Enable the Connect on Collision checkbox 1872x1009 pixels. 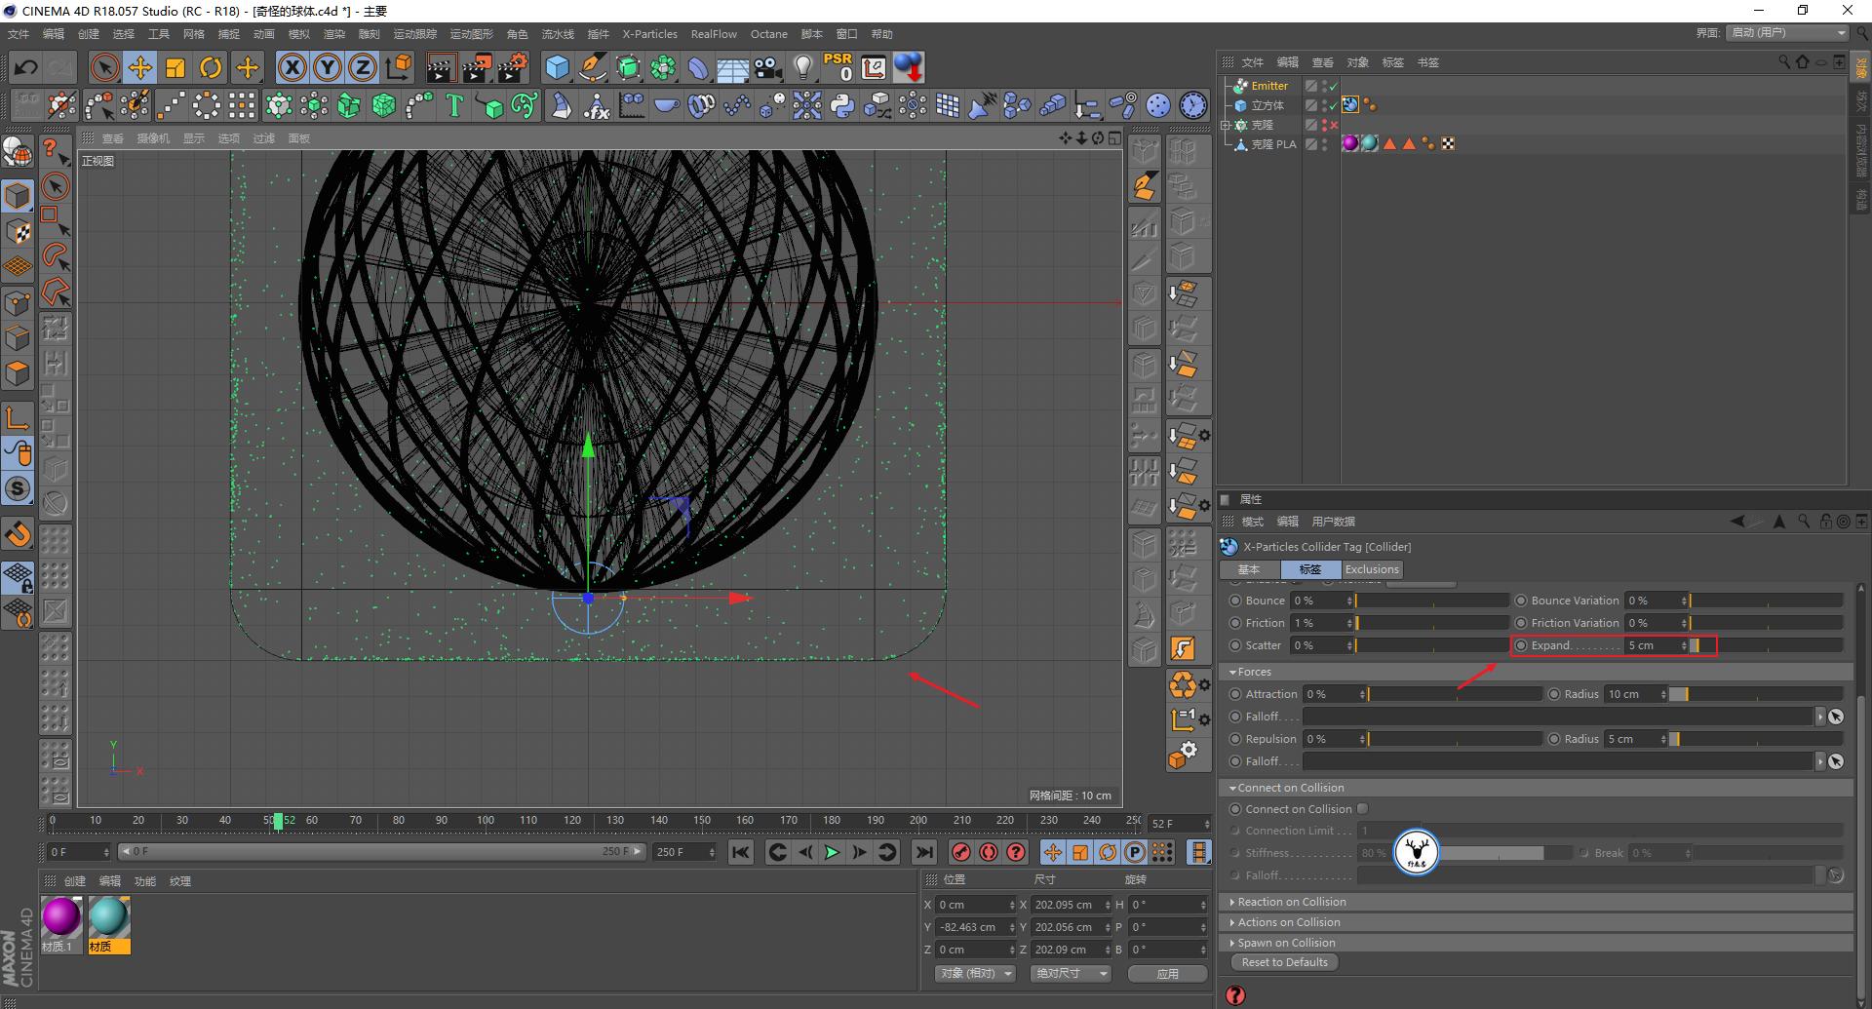click(1362, 808)
